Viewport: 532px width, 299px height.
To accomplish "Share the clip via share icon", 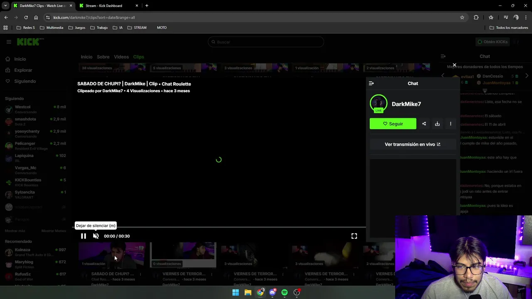I will pos(424,124).
